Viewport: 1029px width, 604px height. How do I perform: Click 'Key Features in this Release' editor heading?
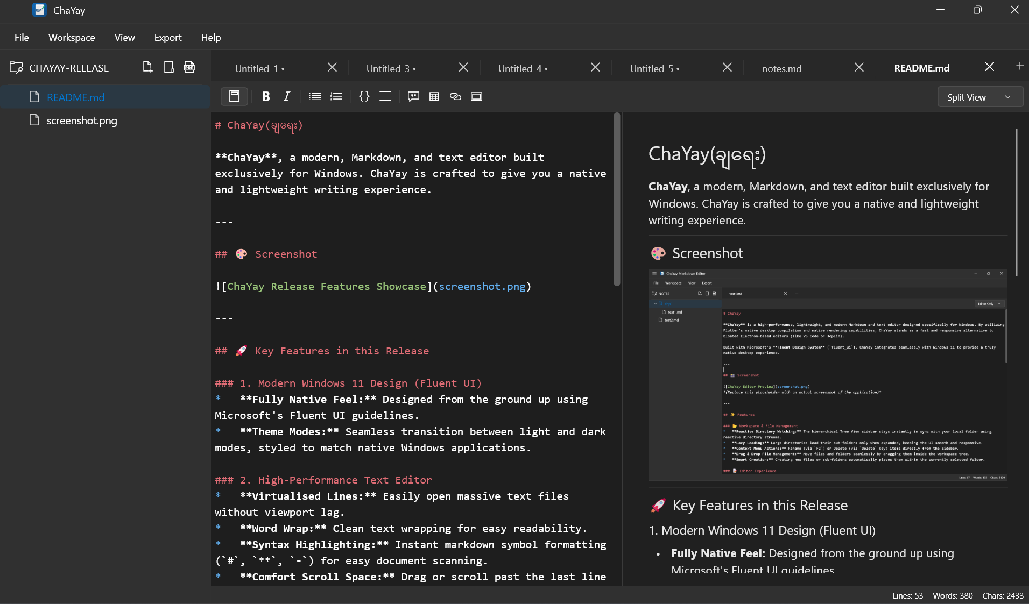click(x=322, y=351)
